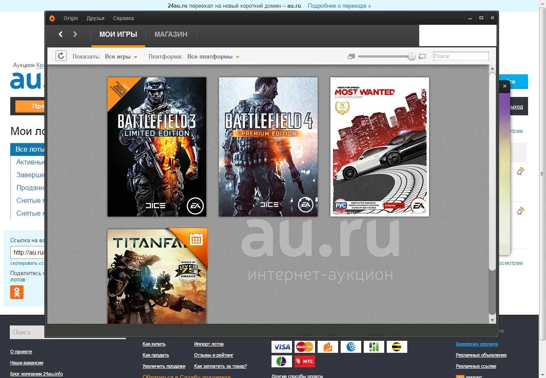Switch to the МОИ ИГРЫ tab
546x378 pixels.
pos(118,34)
